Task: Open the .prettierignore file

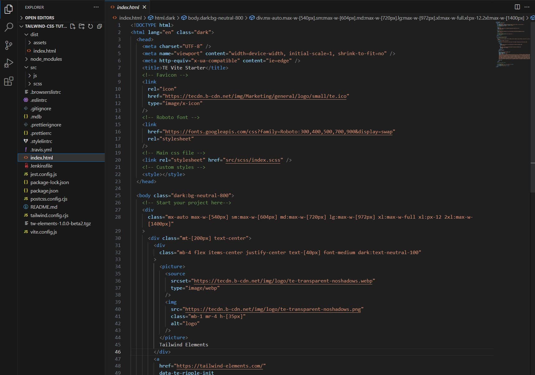Action: [x=61, y=125]
